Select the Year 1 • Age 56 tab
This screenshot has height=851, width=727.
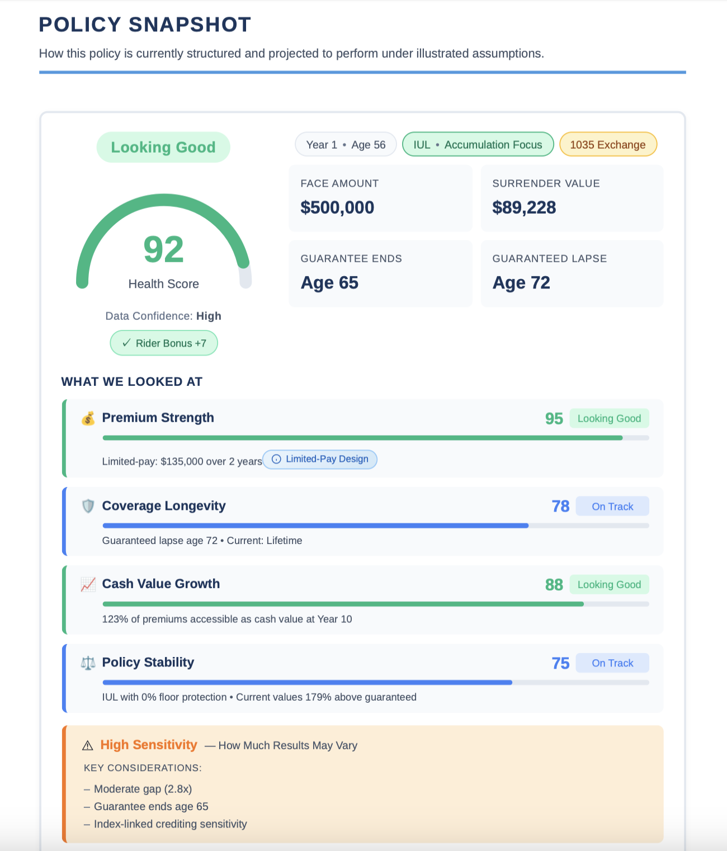[345, 144]
